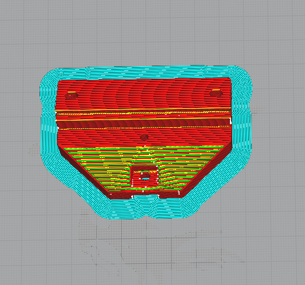Select the top-right screw hole on the model
Screen dimensions: 305x285
[x=216, y=93]
